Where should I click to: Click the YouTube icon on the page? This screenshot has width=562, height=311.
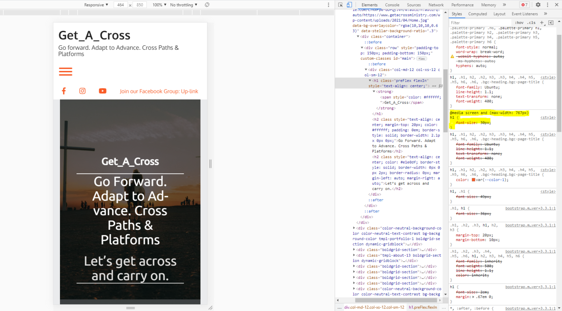click(x=102, y=91)
